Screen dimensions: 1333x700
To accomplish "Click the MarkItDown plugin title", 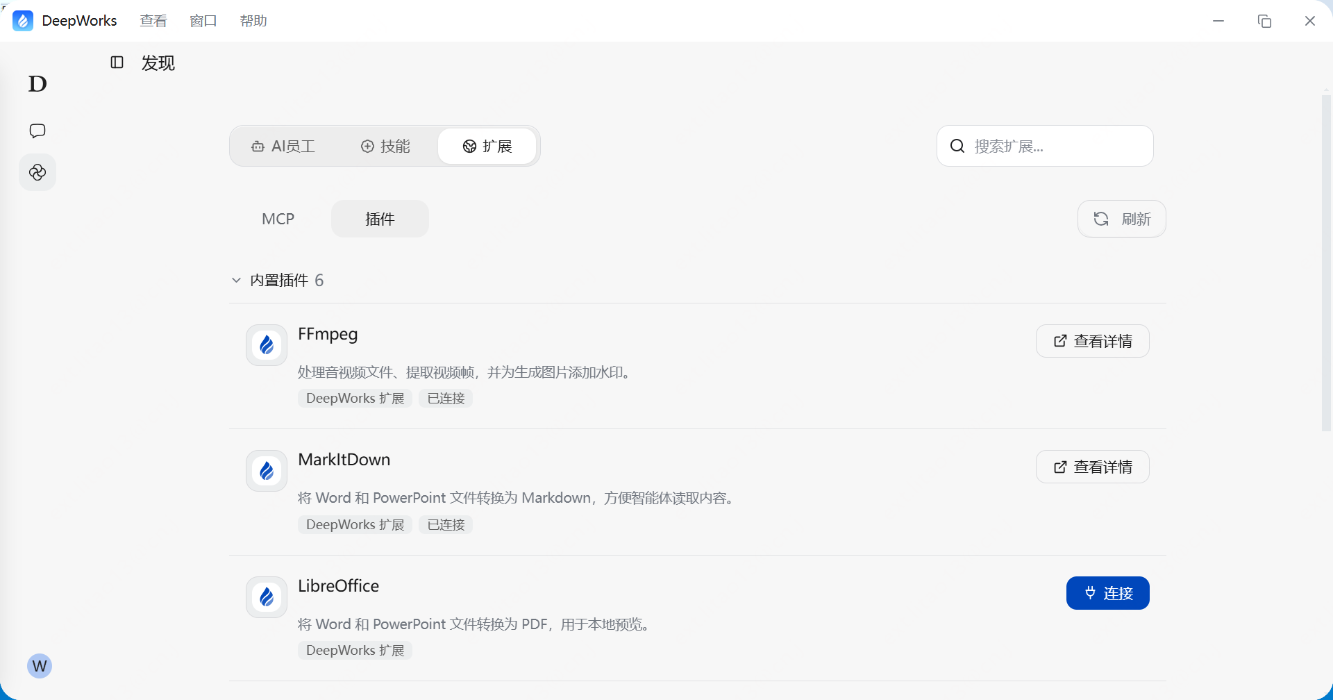I will point(344,460).
